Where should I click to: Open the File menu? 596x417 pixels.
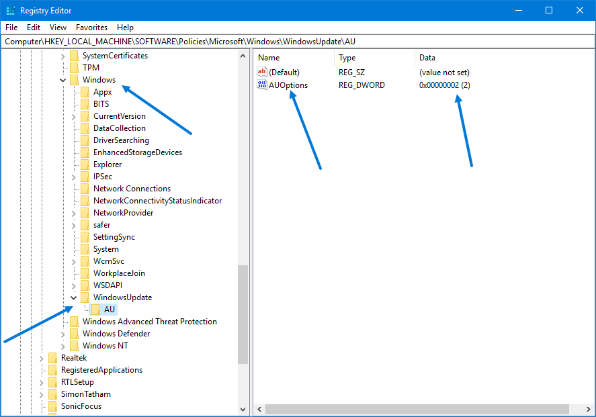[11, 28]
